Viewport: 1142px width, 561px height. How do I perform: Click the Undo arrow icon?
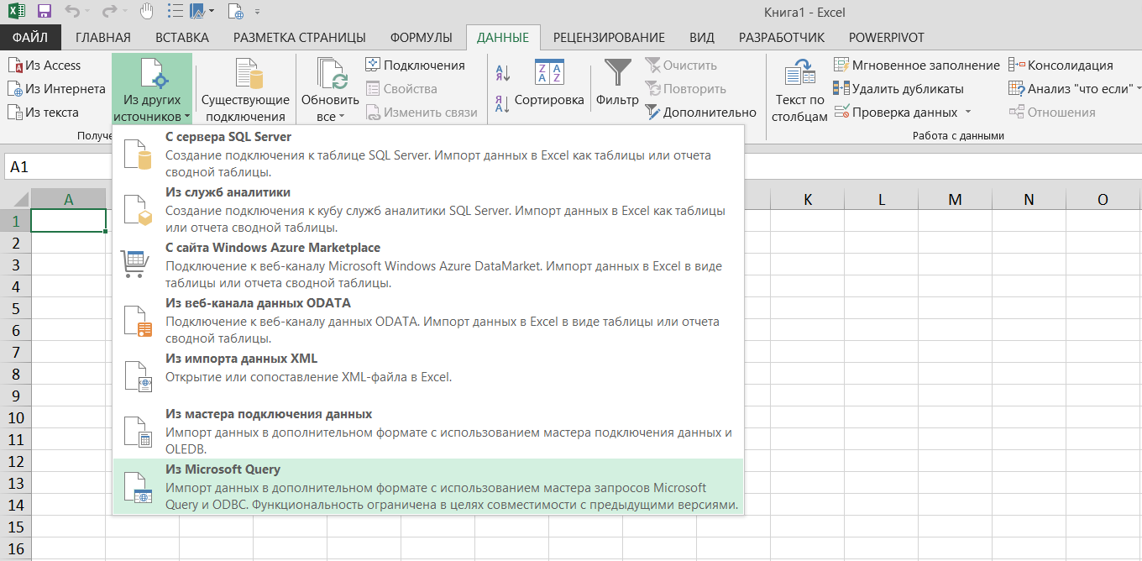[x=72, y=12]
